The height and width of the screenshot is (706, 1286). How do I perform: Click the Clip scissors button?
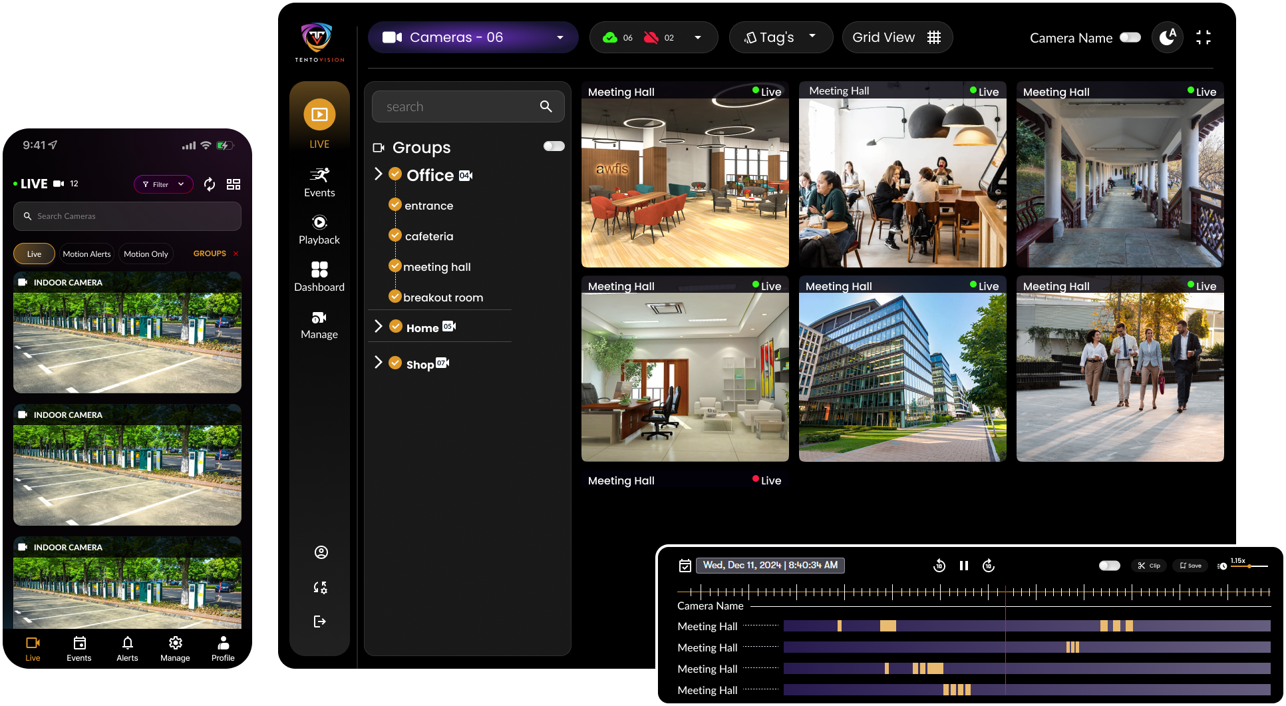tap(1148, 566)
